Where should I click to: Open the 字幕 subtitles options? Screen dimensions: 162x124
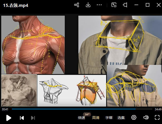point(109,118)
